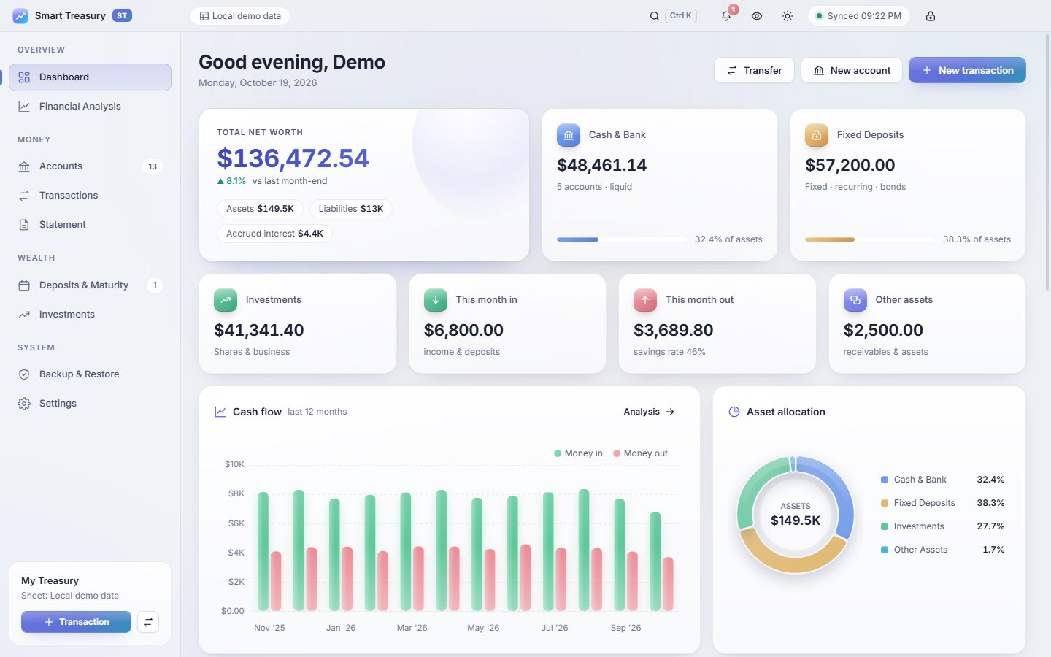1051x657 pixels.
Task: Toggle light/dark theme sun icon
Action: [788, 16]
